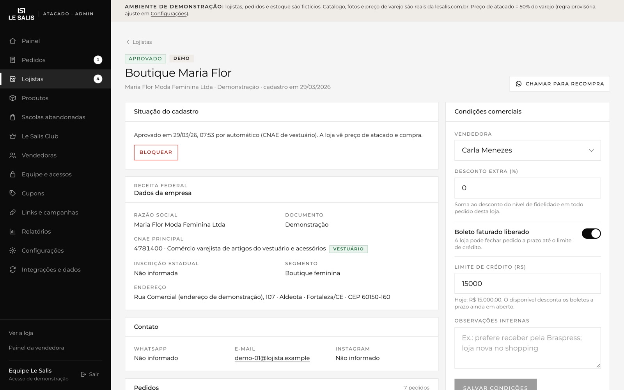Click the Bloquear button
The width and height of the screenshot is (624, 390).
[x=156, y=152]
